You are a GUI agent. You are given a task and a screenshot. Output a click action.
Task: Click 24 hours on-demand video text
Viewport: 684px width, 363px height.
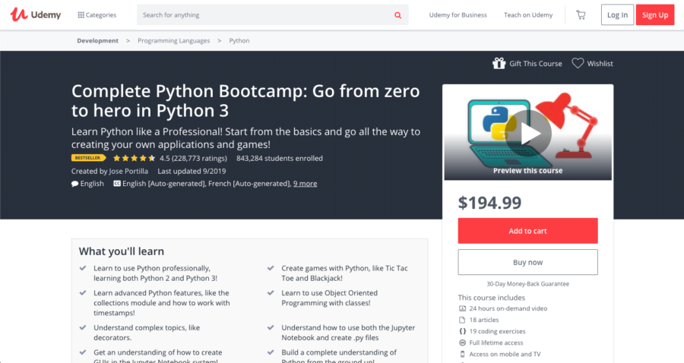point(508,308)
